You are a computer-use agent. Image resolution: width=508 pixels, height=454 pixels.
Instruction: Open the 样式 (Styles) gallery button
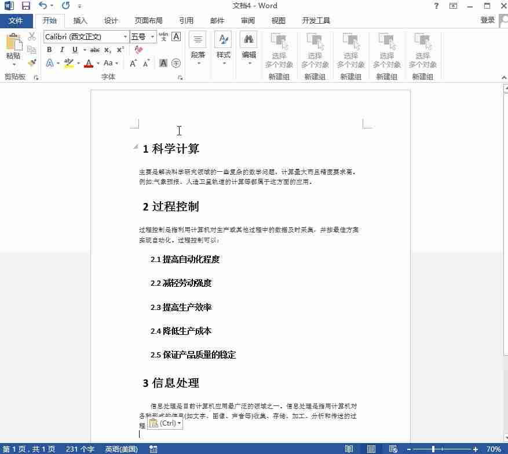(223, 49)
